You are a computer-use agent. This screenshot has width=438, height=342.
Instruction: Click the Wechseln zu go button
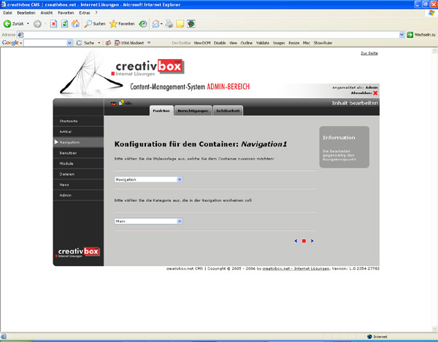420,34
